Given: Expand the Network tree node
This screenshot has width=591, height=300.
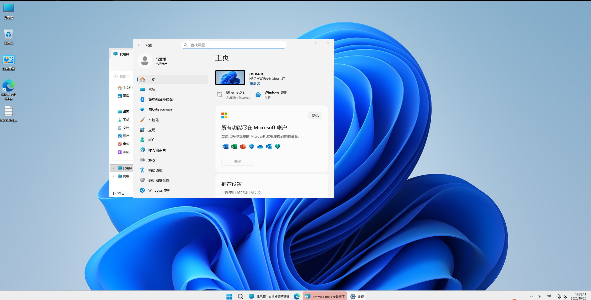Looking at the screenshot, I should (113, 176).
